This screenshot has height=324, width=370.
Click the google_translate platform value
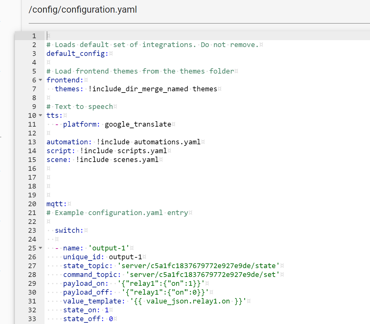(138, 124)
